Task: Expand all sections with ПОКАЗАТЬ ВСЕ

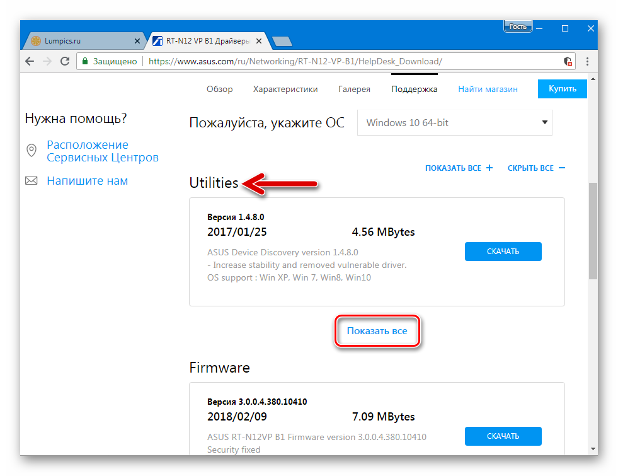Action: (453, 168)
